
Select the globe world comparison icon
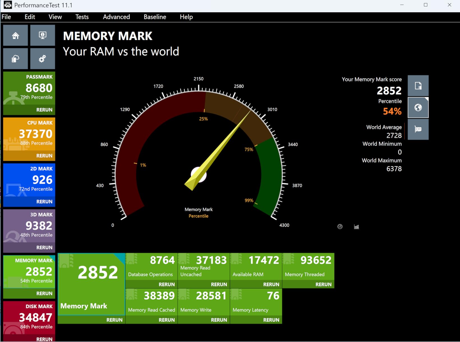coord(418,107)
